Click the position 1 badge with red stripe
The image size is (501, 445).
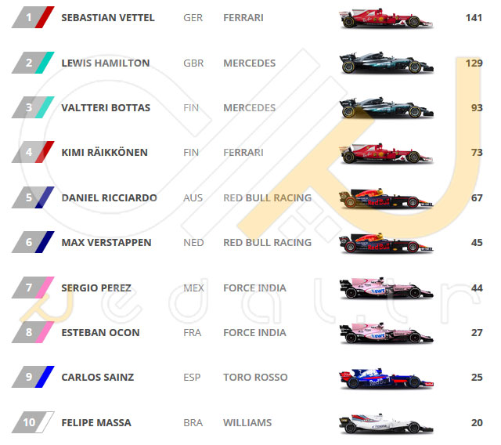pos(33,17)
